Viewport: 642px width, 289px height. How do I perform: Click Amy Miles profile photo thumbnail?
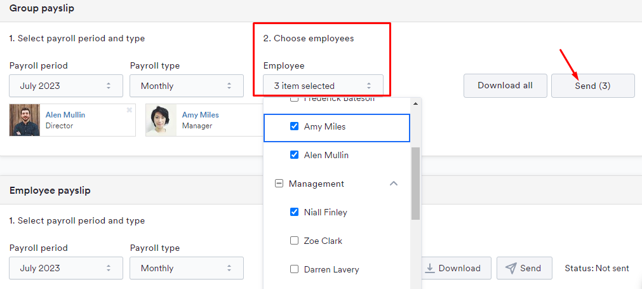pyautogui.click(x=161, y=120)
